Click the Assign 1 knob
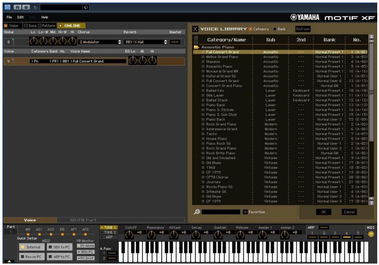 click(x=263, y=234)
